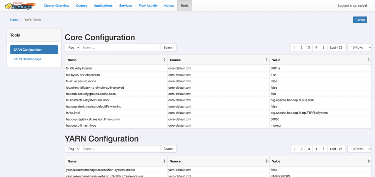This screenshot has height=177, width=375.
Task: Expand Core Configuration 10 Rows selector
Action: pyautogui.click(x=359, y=48)
